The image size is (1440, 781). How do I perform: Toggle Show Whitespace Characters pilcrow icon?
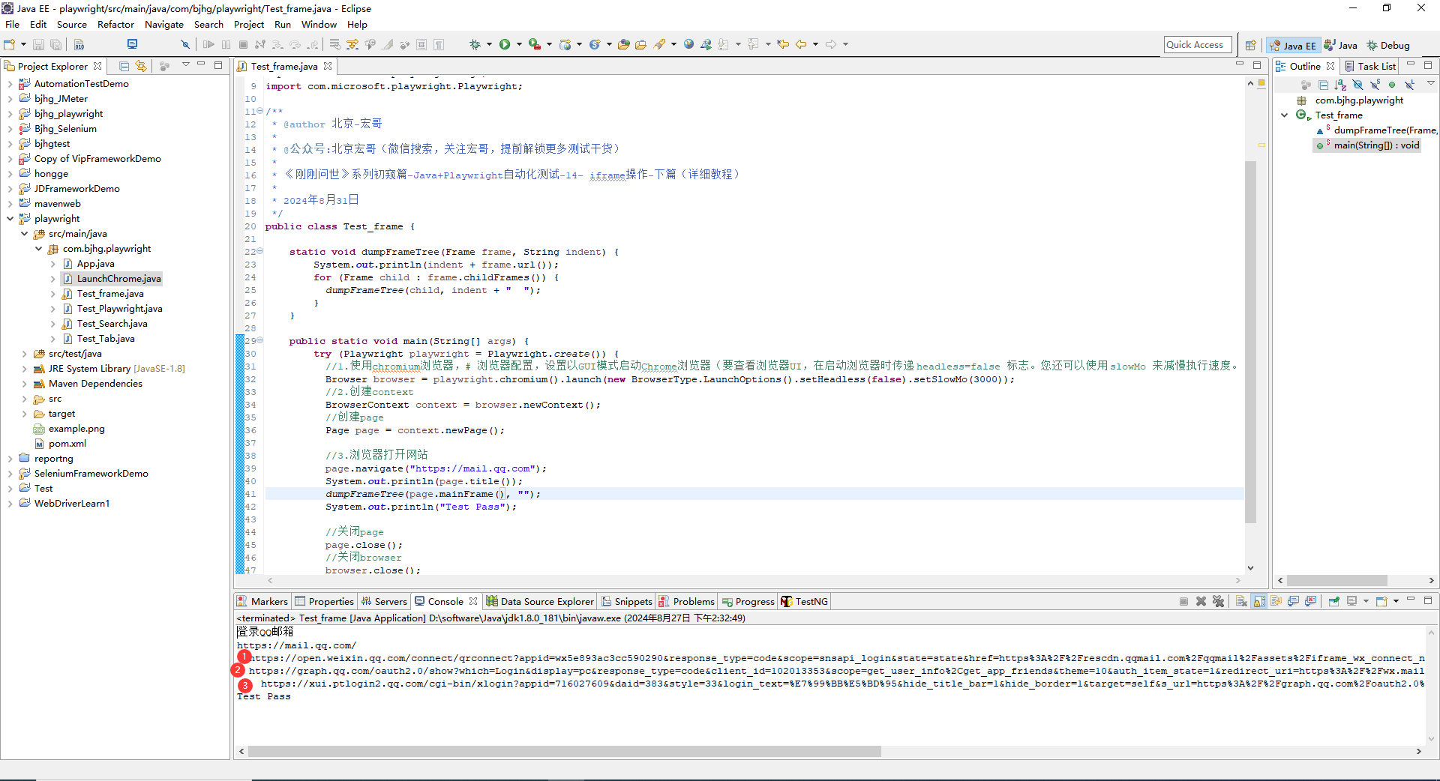point(439,44)
